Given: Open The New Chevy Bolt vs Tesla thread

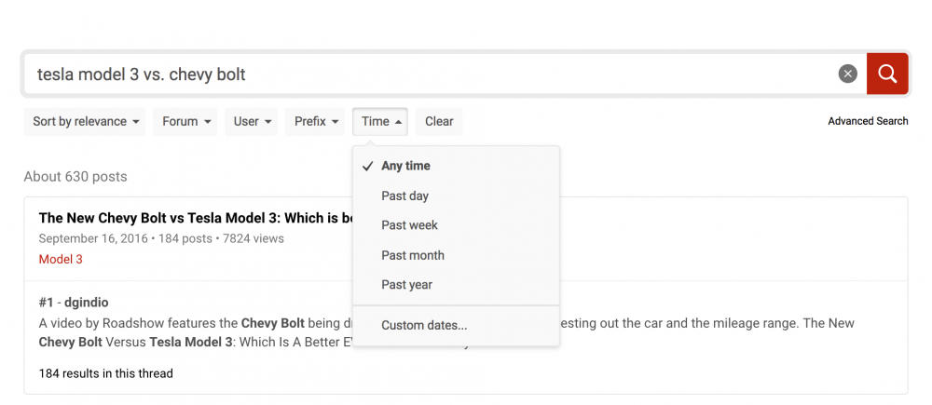Looking at the screenshot, I should 196,218.
